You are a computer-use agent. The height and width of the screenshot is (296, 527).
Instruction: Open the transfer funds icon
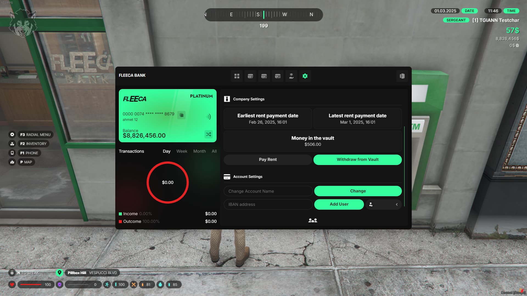click(x=277, y=76)
